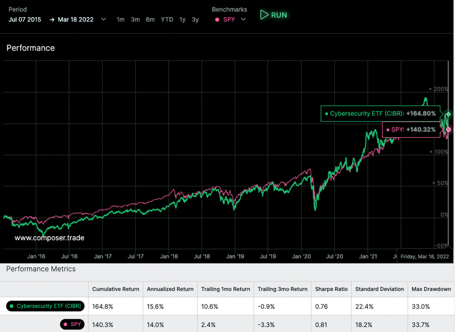Image resolution: width=455 pixels, height=332 pixels.
Task: Edit the Jul 07 2015 start date
Action: point(25,20)
